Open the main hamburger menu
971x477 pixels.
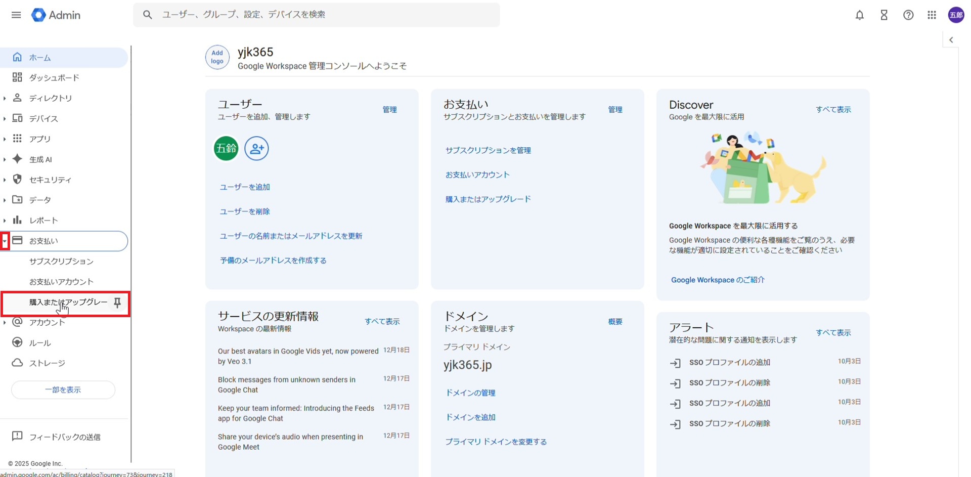pyautogui.click(x=16, y=15)
